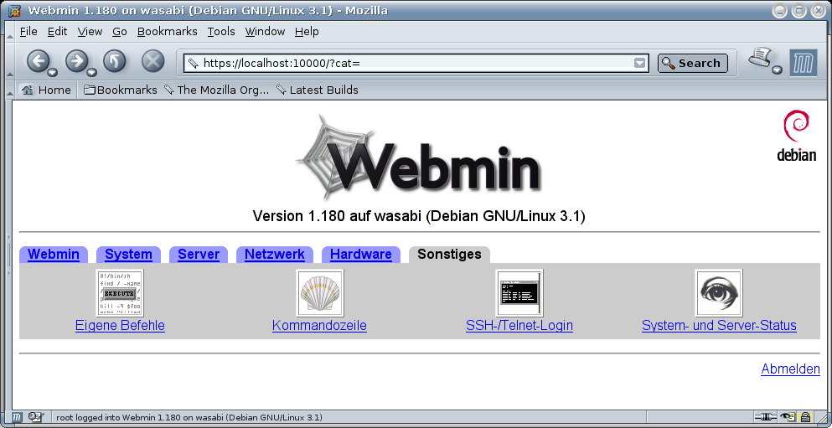Print the page with the printer icon
The image size is (832, 428).
click(762, 59)
